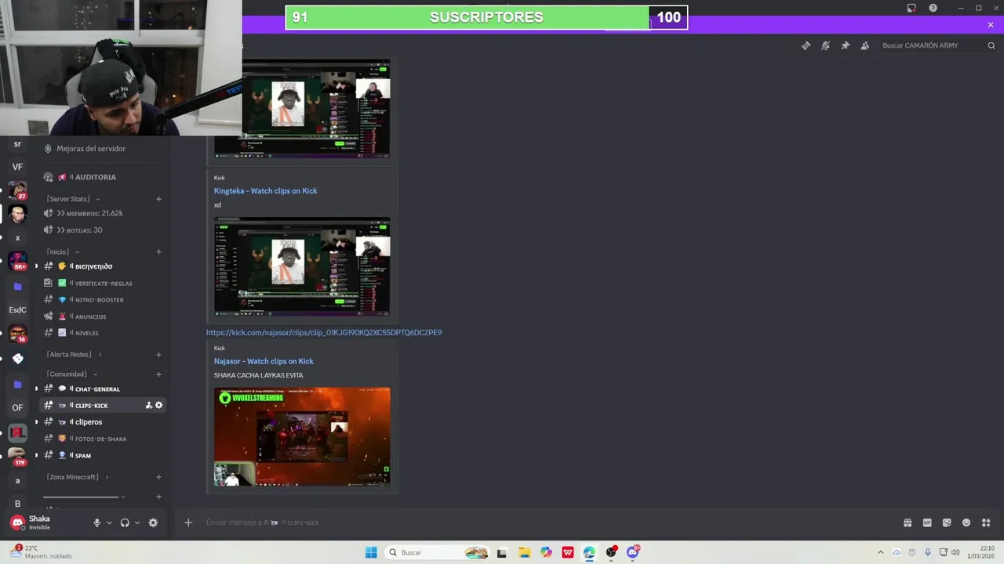Screen dimensions: 1004x564
Task: Open Kingteka - Watch clips on Kick link
Action: [265, 191]
